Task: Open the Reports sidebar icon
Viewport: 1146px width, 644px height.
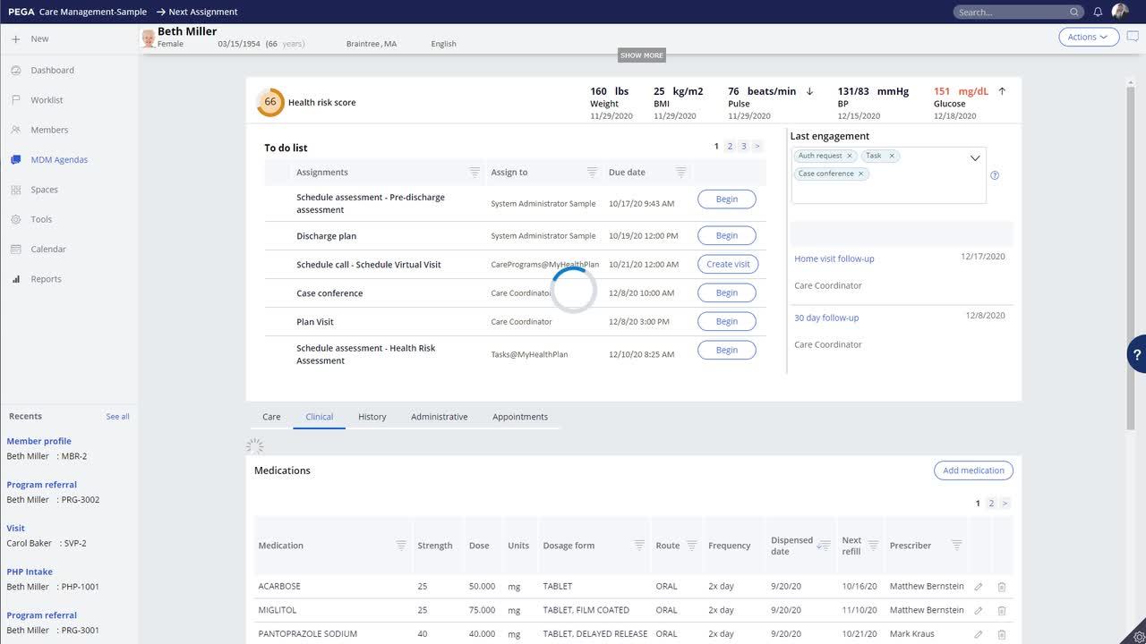Action: coord(16,279)
